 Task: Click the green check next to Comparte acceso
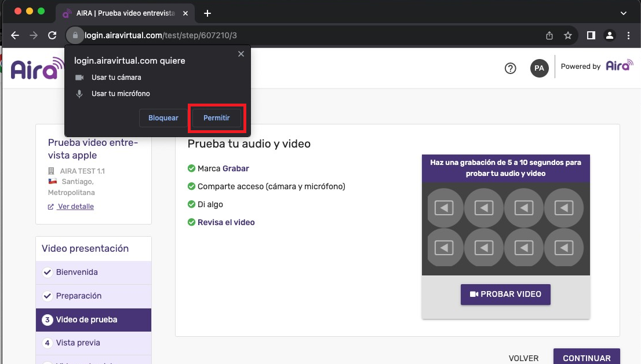191,186
